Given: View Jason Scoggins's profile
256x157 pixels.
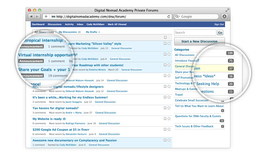Looking at the screenshot, I should tap(73, 102).
